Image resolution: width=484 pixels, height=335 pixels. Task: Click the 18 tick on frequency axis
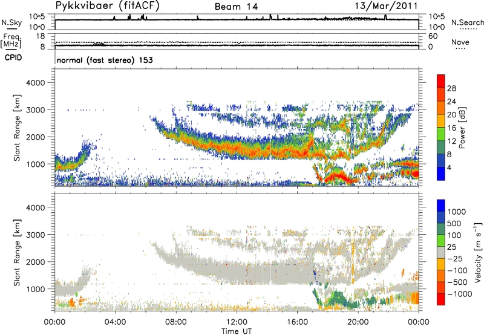click(41, 36)
